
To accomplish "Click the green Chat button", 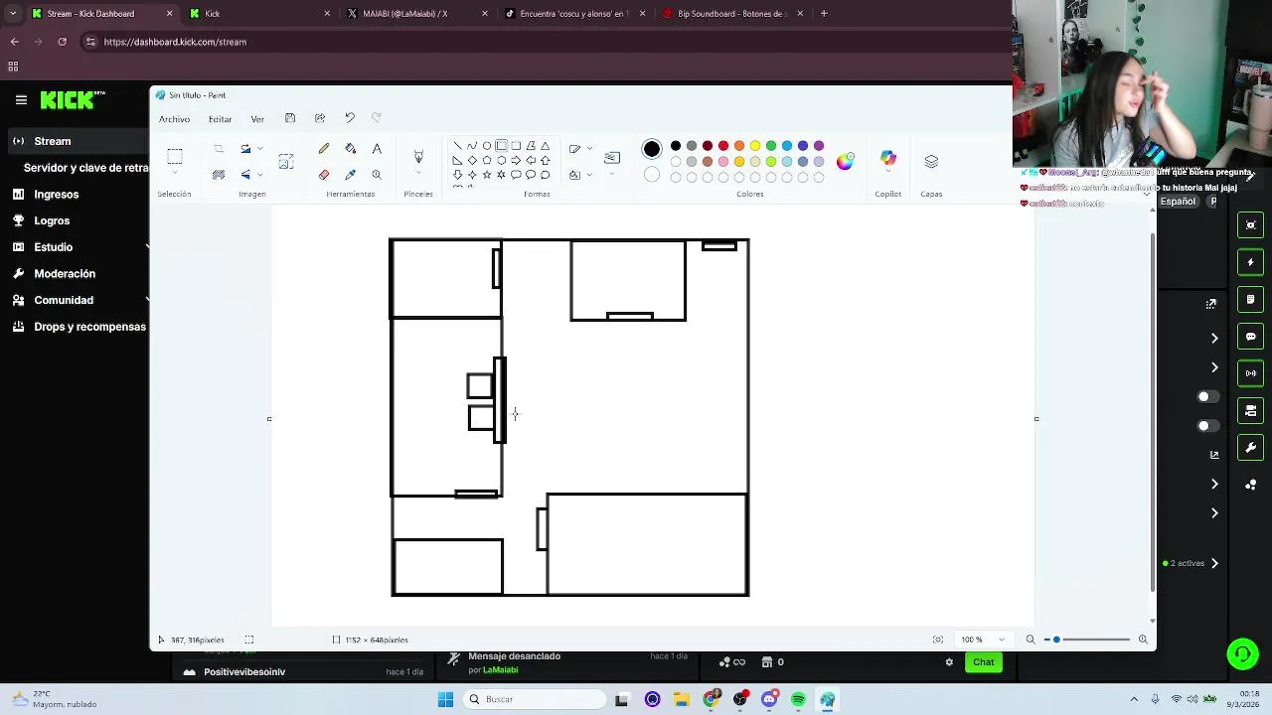I will [x=983, y=662].
